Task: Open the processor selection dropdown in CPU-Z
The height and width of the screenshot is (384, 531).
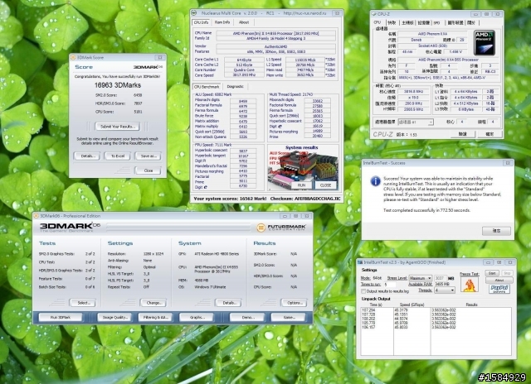Action: point(415,122)
